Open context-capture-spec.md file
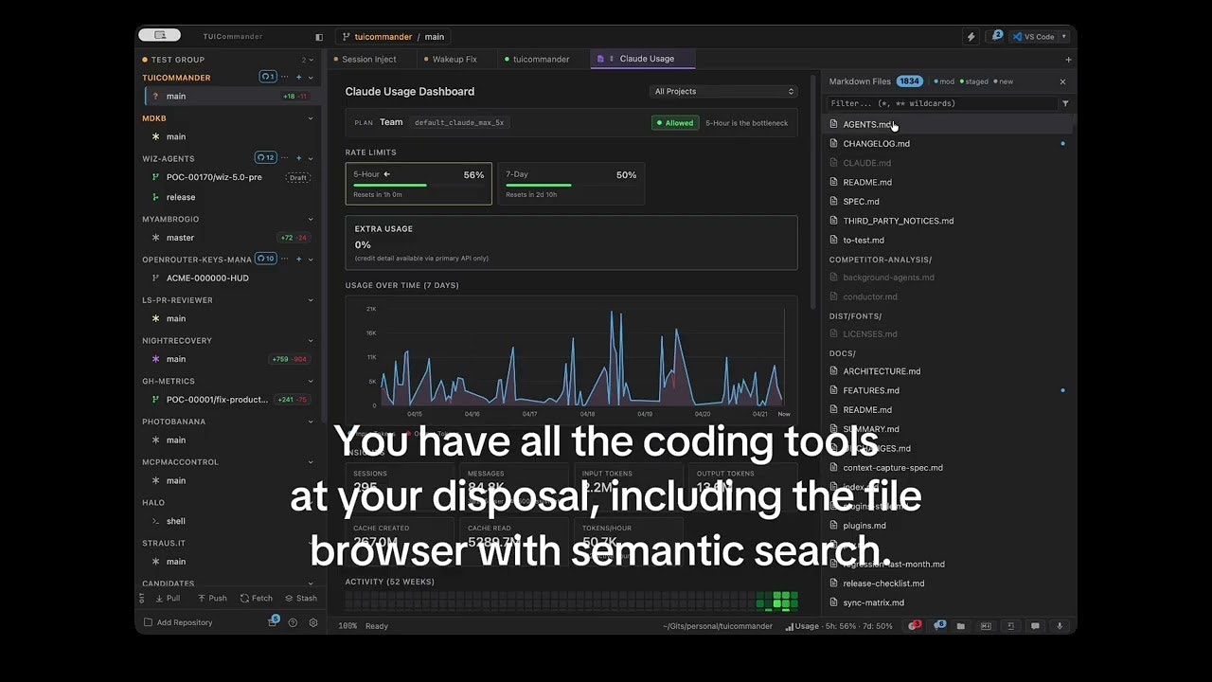This screenshot has height=682, width=1212. (947, 468)
